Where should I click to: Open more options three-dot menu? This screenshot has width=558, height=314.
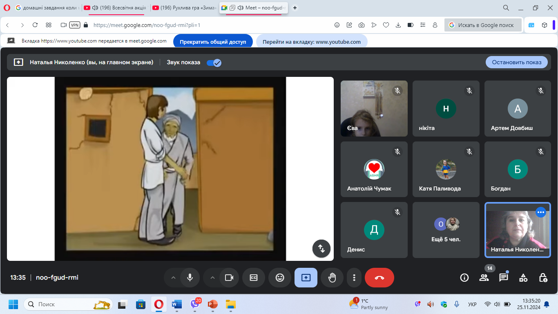(x=354, y=278)
